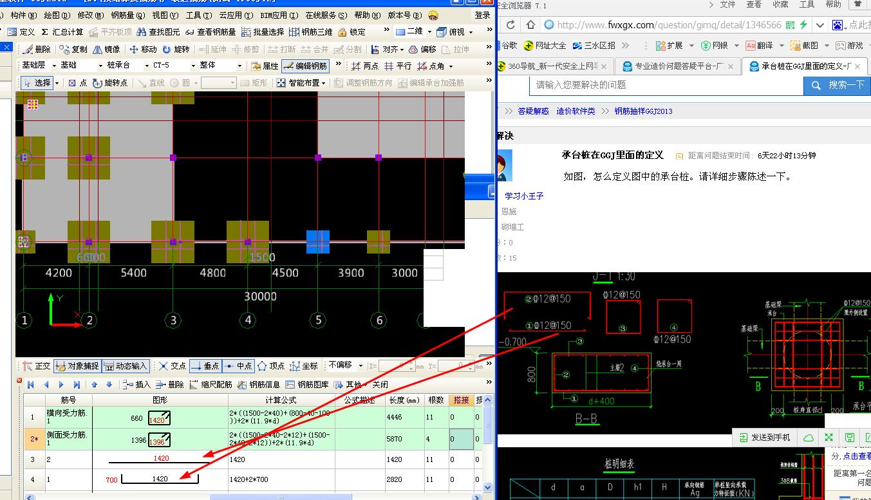Click 查看钢筋量 view rebar quantity

tap(210, 32)
